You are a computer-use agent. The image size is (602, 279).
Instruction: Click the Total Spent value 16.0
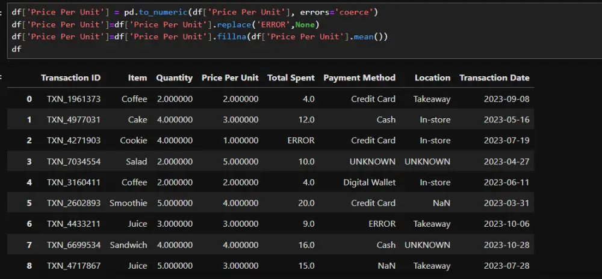307,245
